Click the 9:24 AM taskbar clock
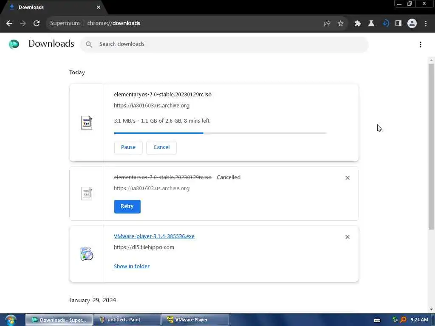Viewport: 435px width, 326px height. click(419, 320)
